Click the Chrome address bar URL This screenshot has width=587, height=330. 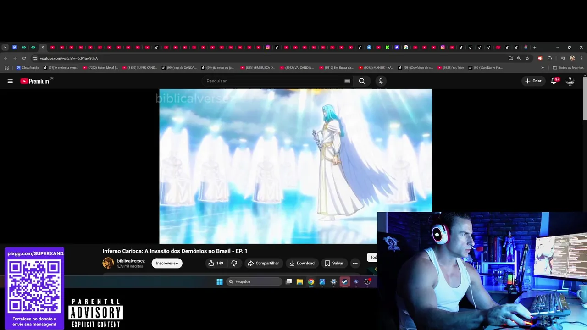tap(69, 58)
